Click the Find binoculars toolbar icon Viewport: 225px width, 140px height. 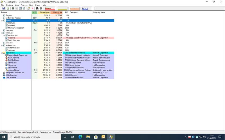(x=37, y=8)
